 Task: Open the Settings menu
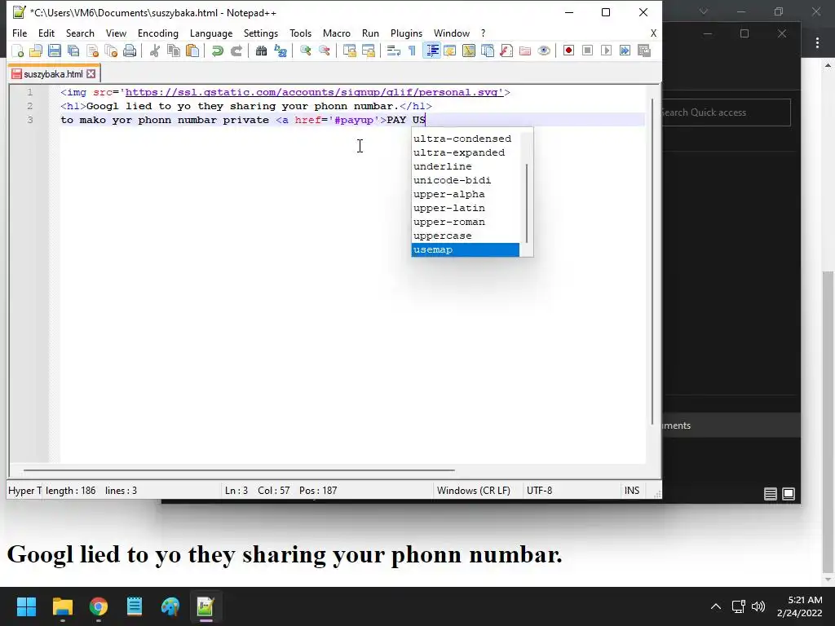click(260, 33)
